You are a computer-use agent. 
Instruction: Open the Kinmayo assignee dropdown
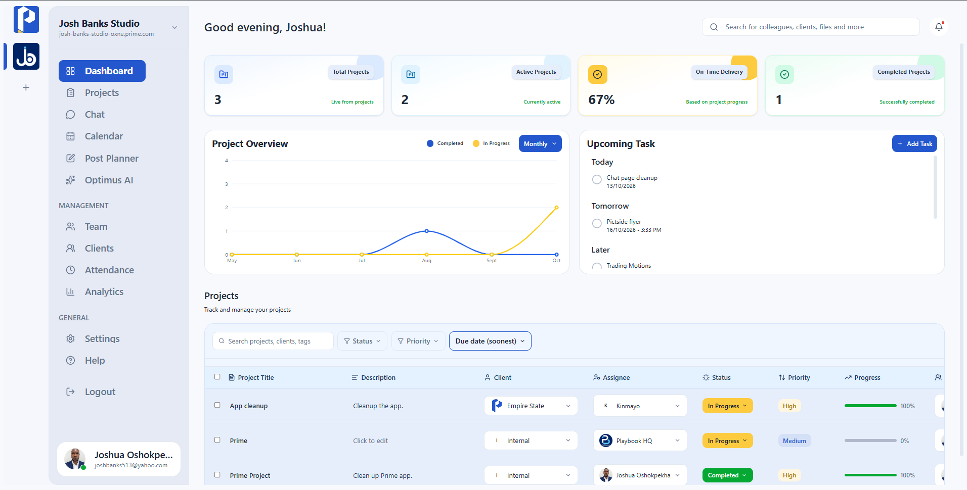pos(640,406)
